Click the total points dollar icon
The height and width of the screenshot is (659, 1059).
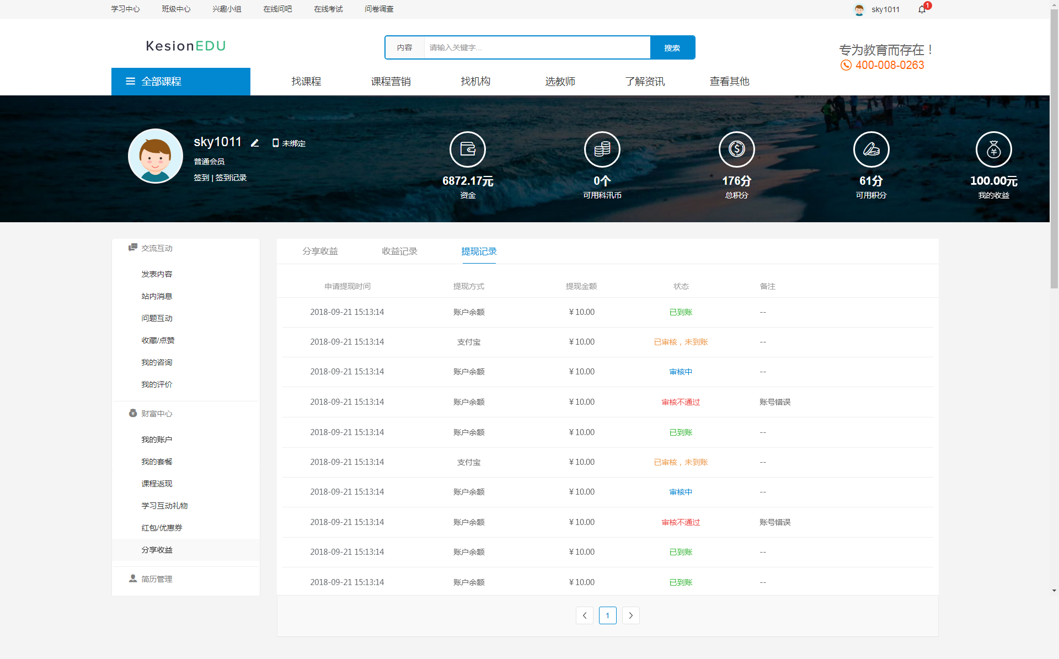(x=736, y=149)
